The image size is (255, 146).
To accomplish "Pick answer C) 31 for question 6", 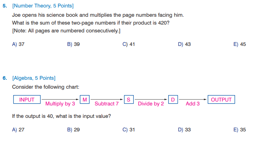I will [x=128, y=130].
